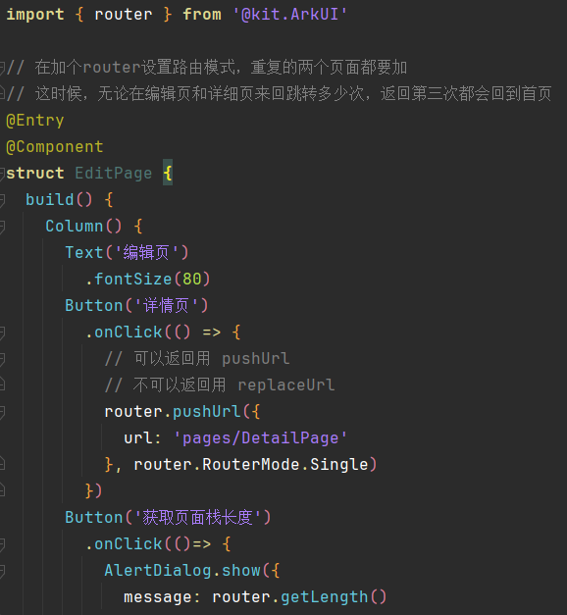This screenshot has width=567, height=615.
Task: Collapse the Column() block fold marker
Action: pyautogui.click(x=2, y=227)
